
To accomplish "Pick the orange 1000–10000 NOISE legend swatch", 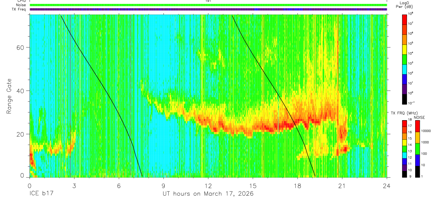I will pyautogui.click(x=417, y=138).
